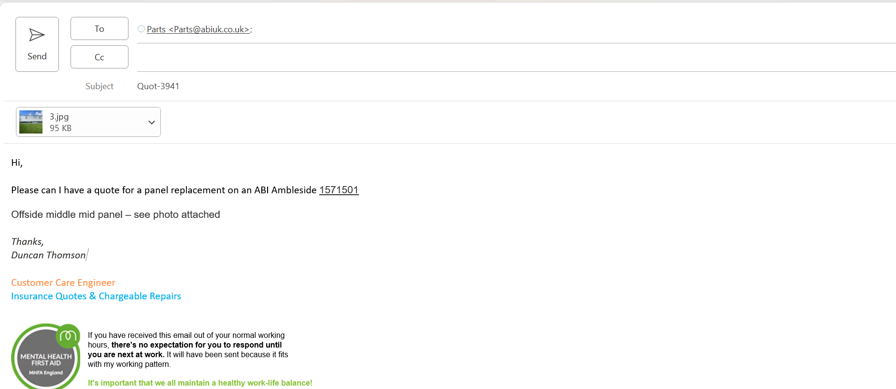Click the underlined number 1571501

pyautogui.click(x=339, y=190)
